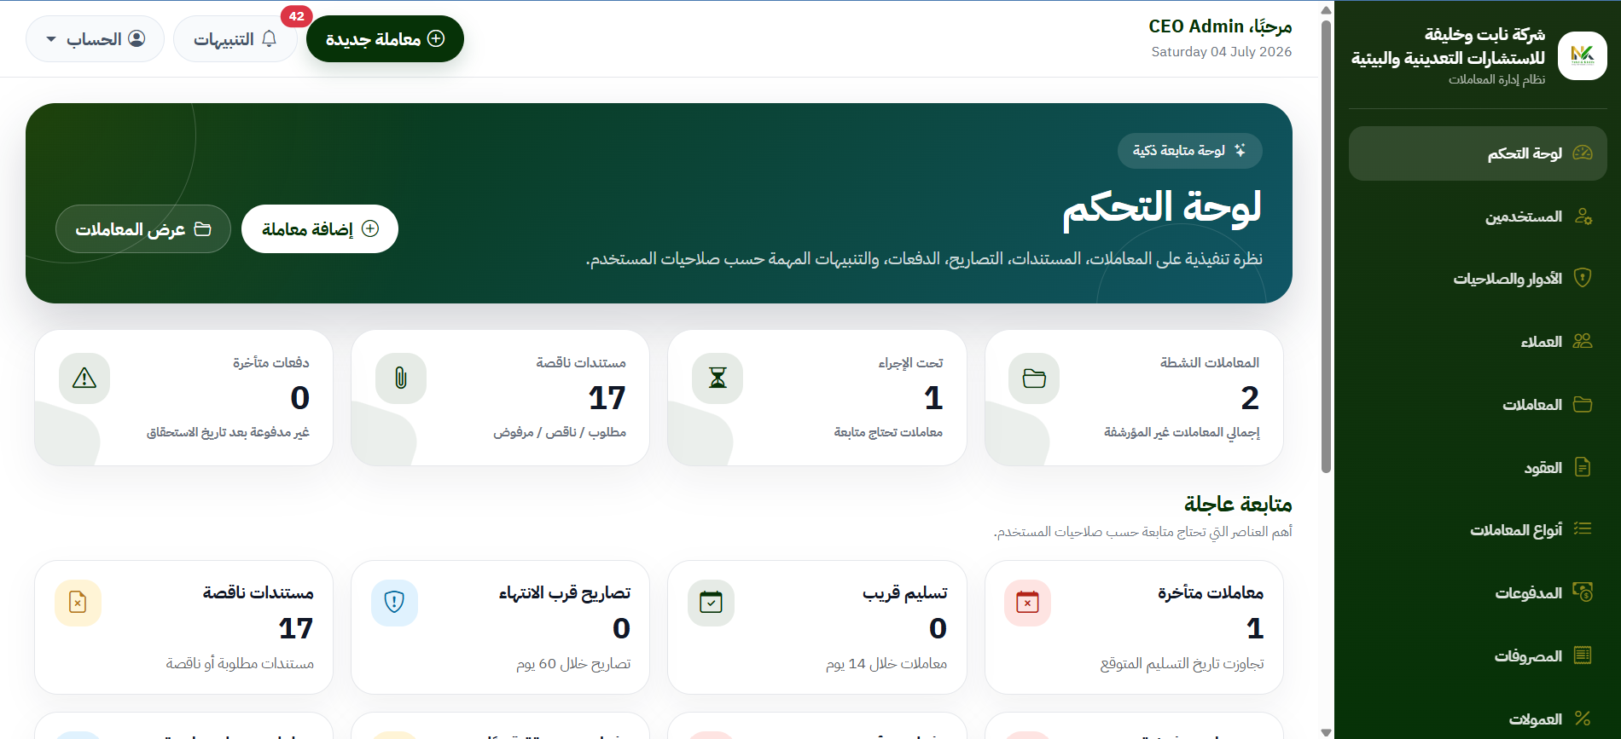This screenshot has height=739, width=1621.
Task: Go to المدفوعات page
Action: [1478, 593]
